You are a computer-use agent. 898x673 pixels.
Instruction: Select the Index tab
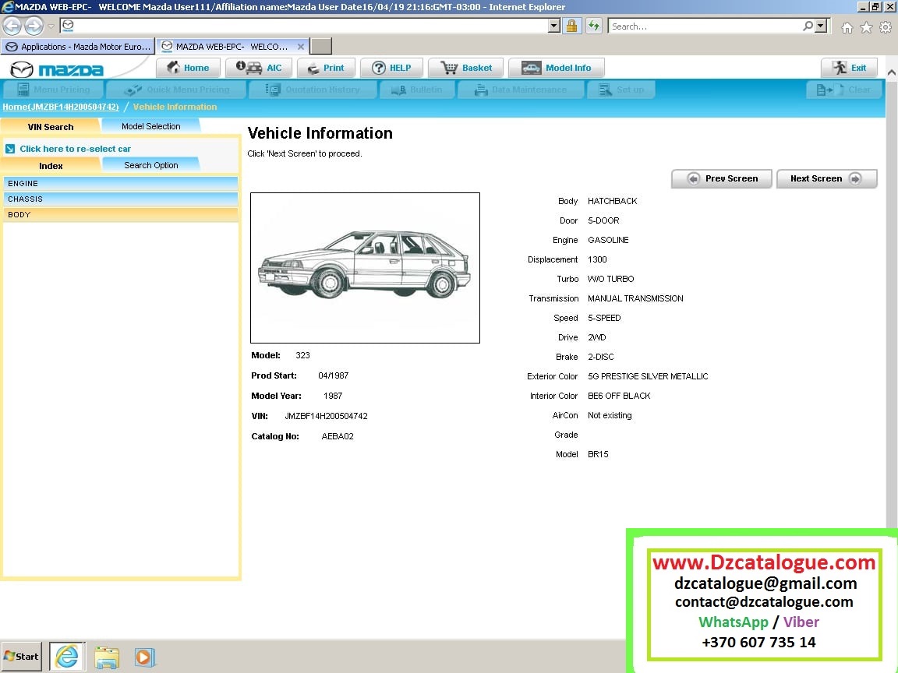(51, 165)
